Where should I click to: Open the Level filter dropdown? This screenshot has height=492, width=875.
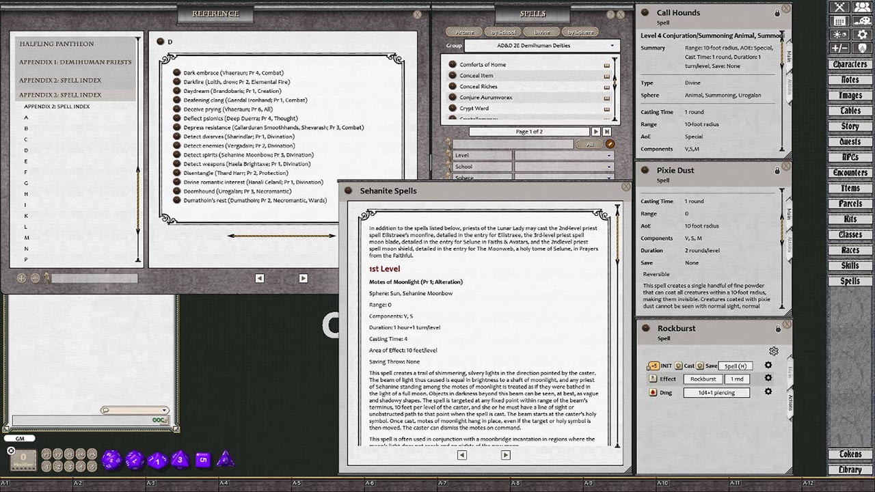[x=564, y=156]
